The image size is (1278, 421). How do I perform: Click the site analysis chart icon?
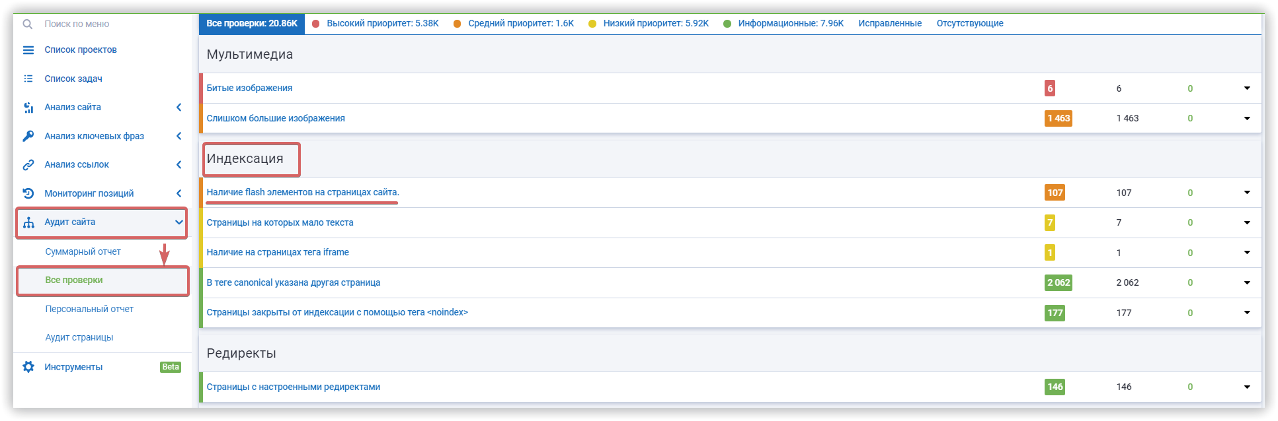pos(28,108)
